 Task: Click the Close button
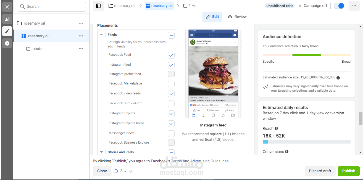(102, 171)
